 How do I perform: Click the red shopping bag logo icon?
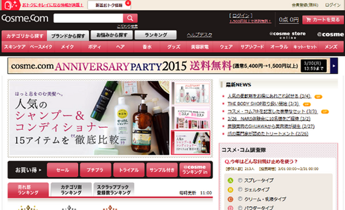pos(11,5)
